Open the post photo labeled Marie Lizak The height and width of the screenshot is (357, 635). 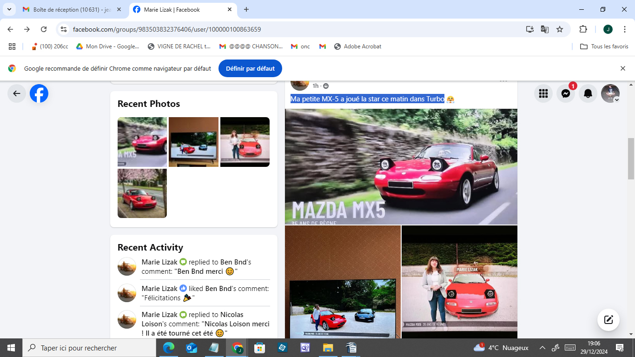click(459, 282)
